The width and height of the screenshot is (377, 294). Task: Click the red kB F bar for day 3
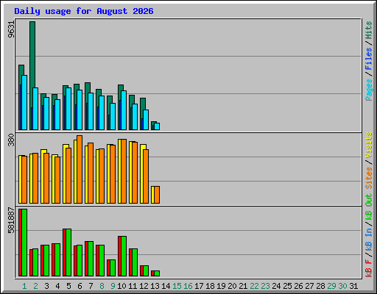42,261
